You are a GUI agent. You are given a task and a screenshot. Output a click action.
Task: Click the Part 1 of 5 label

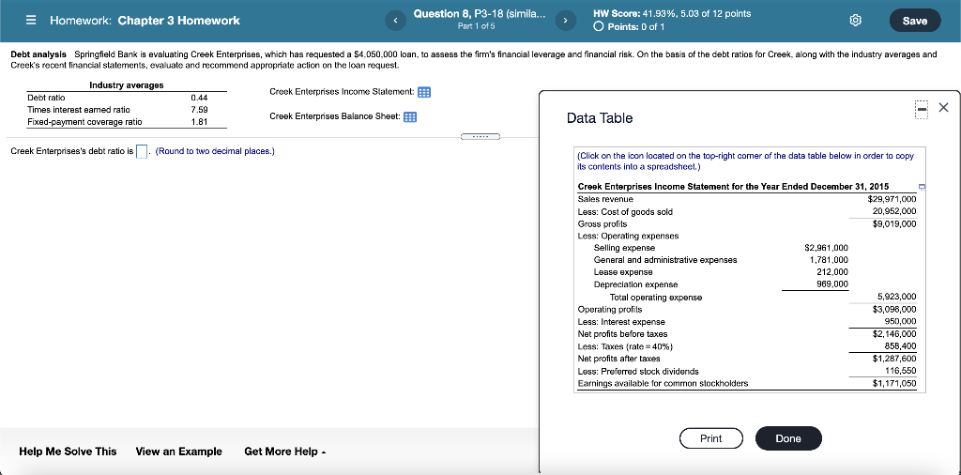476,26
